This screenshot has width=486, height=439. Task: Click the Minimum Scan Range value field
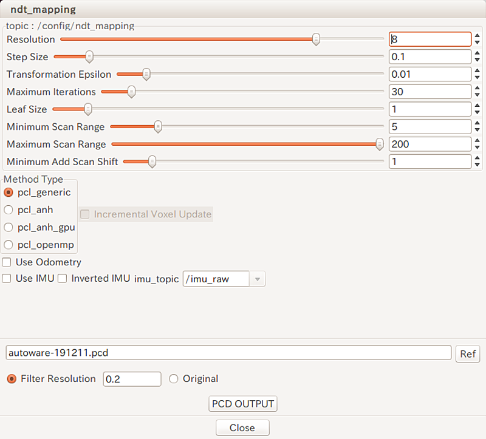click(430, 127)
